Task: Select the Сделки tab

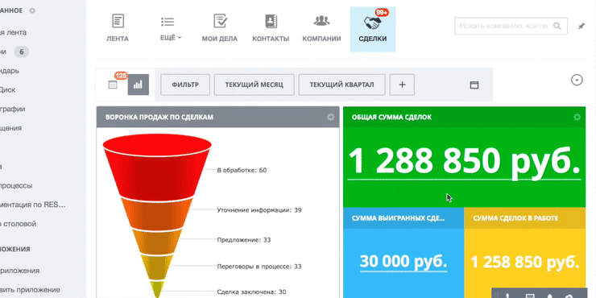Action: 372,29
